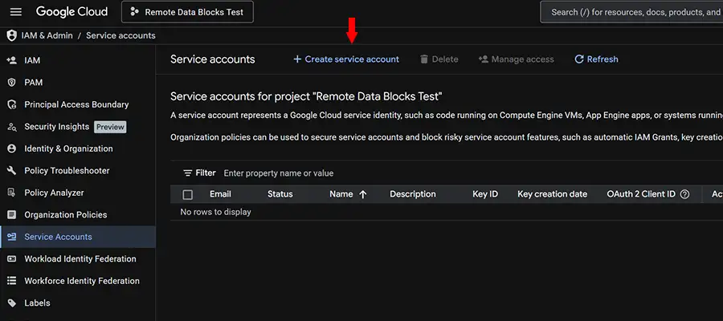Click the Name column sort arrow
Viewport: 723px width, 321px height.
363,195
